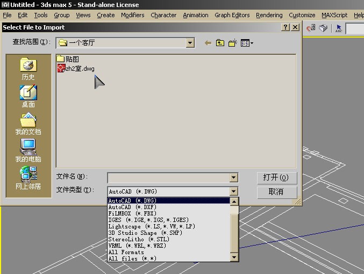The image size is (364, 274).
Task: Choose VRML (*.WRL,*.WRZ) file type
Action: [x=169, y=246]
